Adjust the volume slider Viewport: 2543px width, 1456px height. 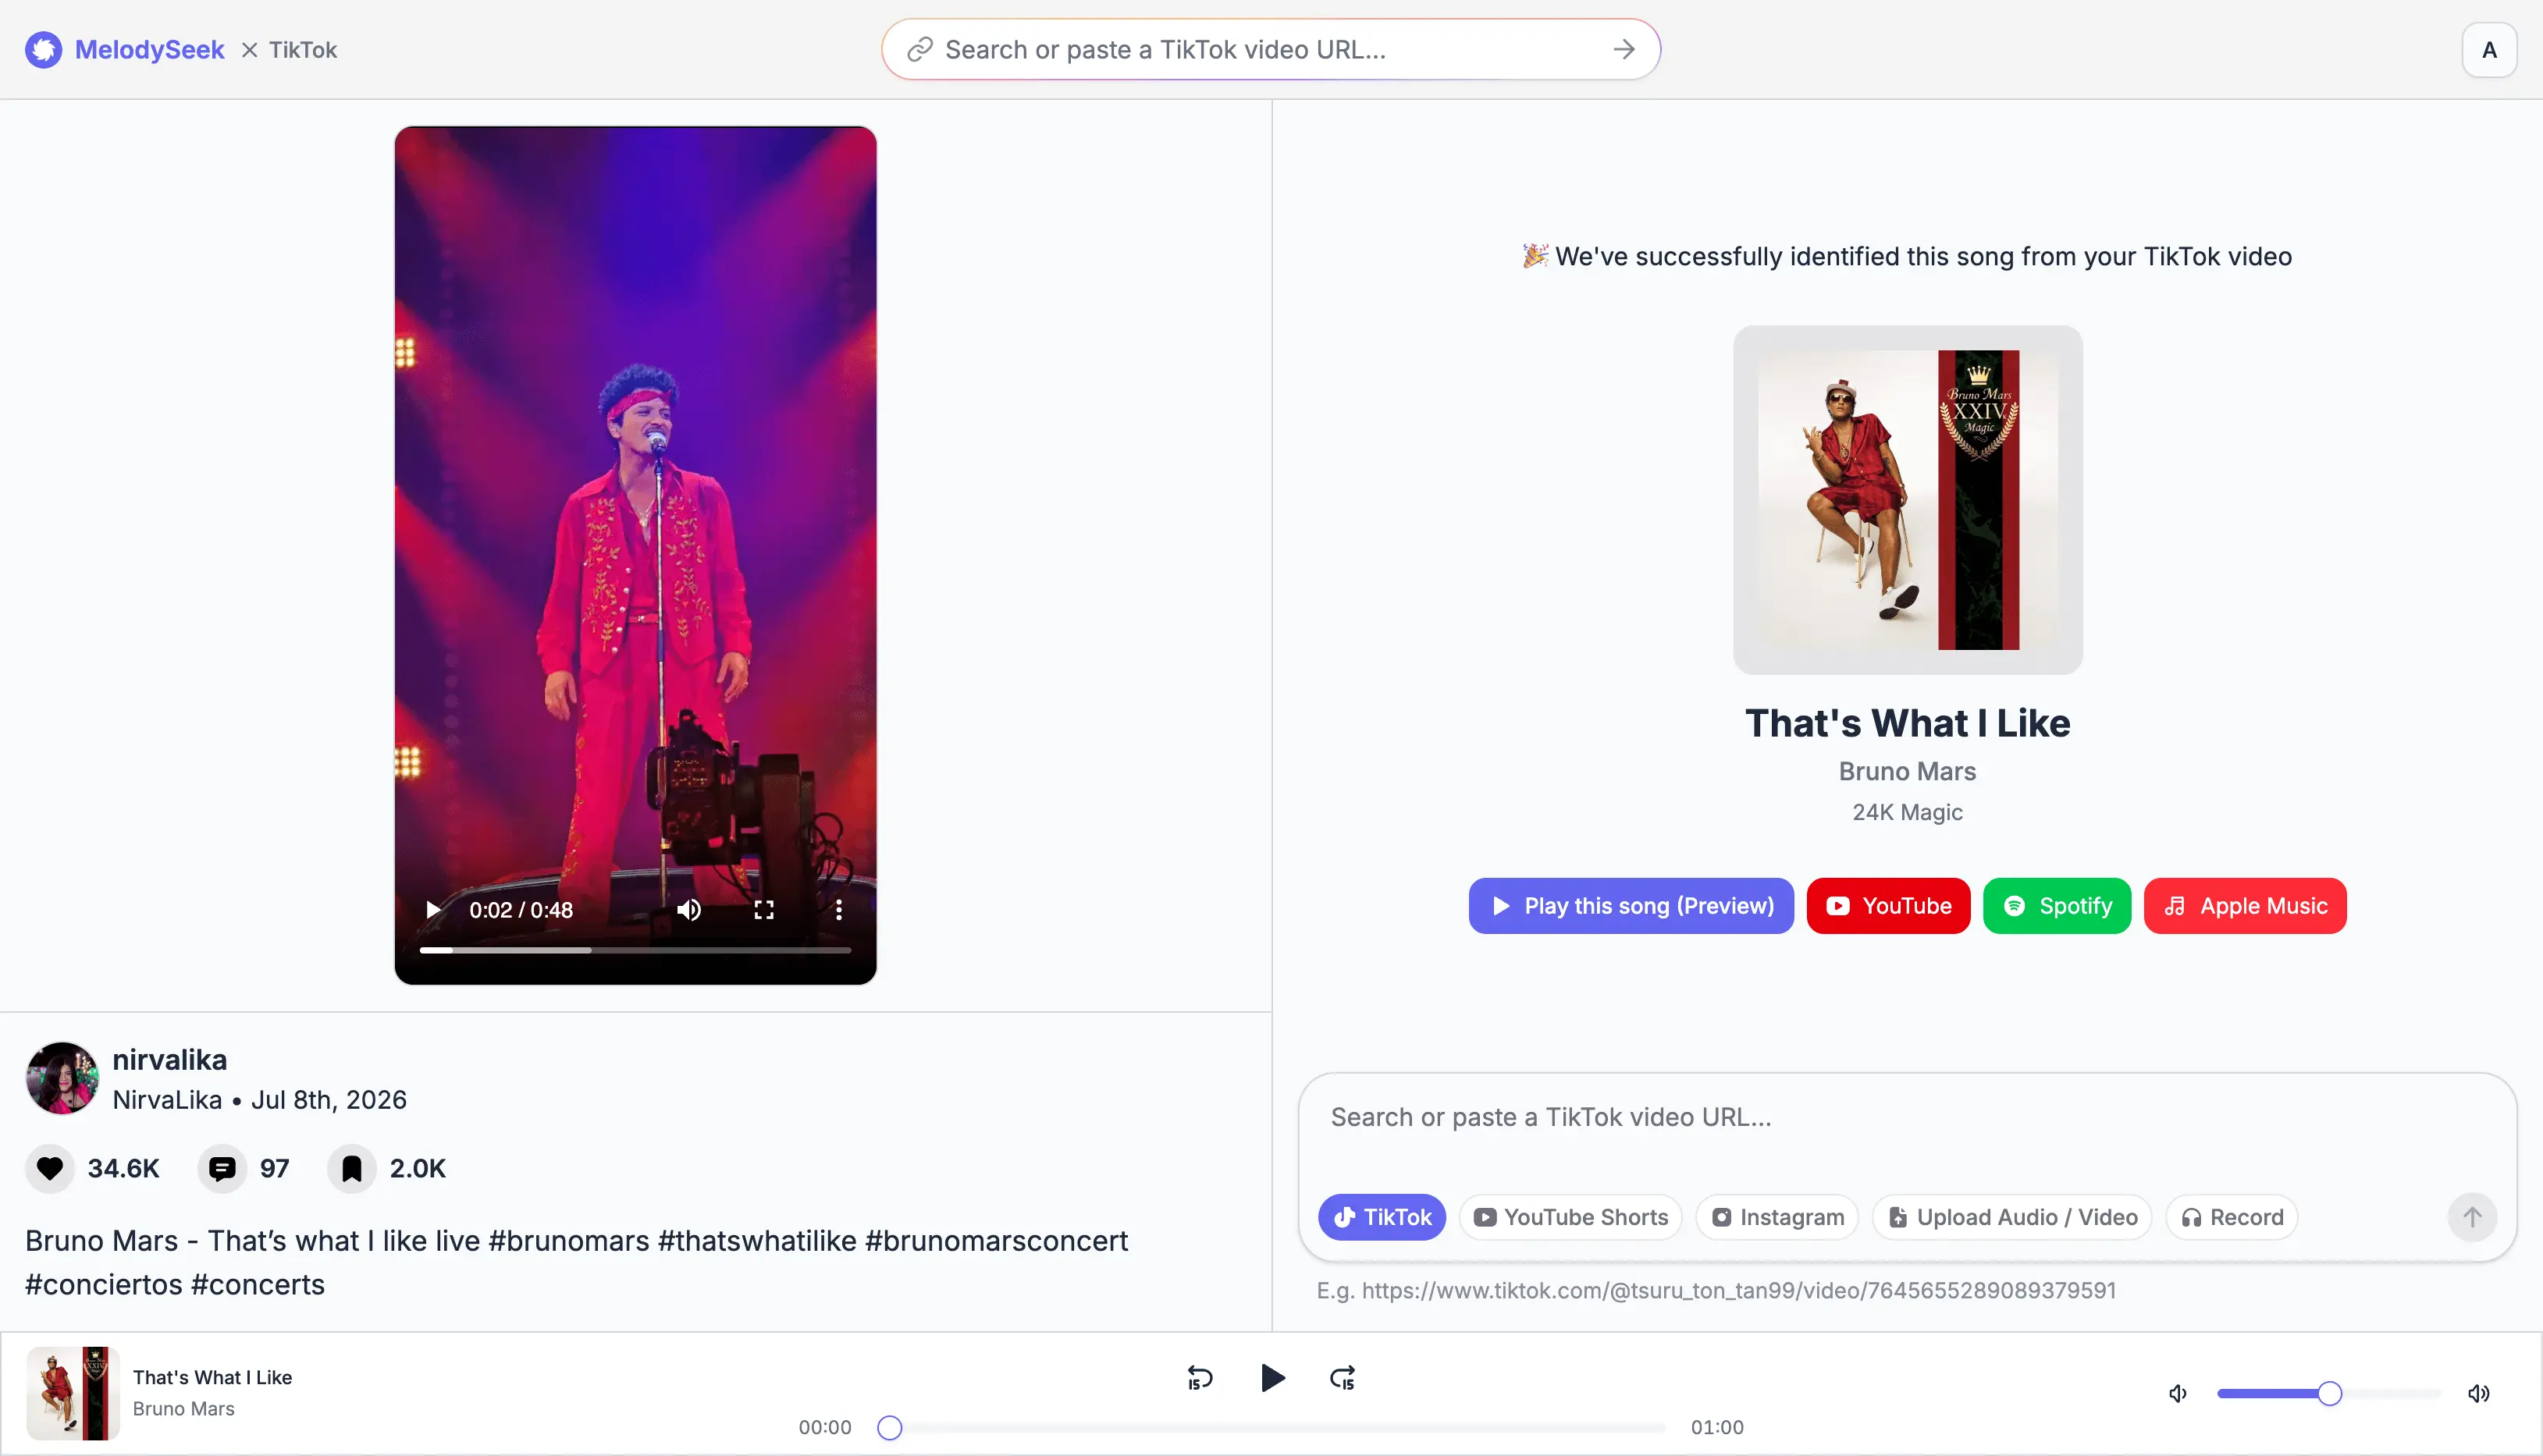coord(2329,1393)
